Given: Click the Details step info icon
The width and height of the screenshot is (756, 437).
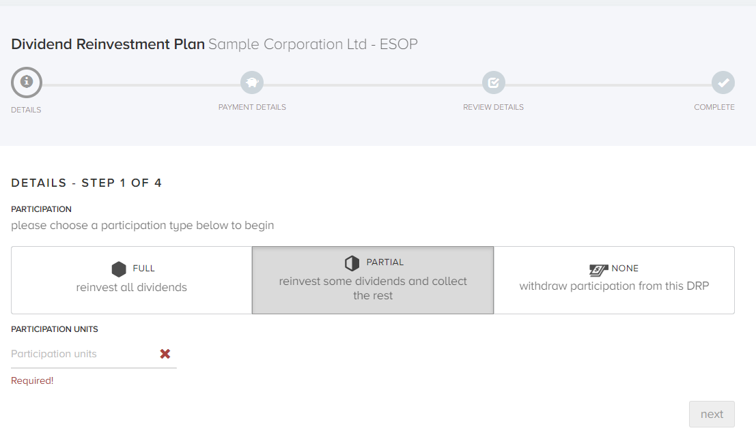Looking at the screenshot, I should [27, 82].
